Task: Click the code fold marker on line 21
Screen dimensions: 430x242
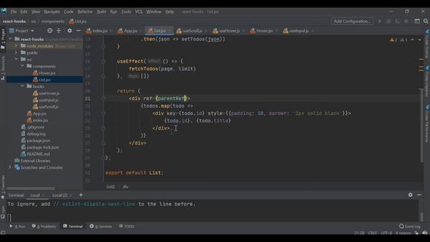Action: point(103,99)
